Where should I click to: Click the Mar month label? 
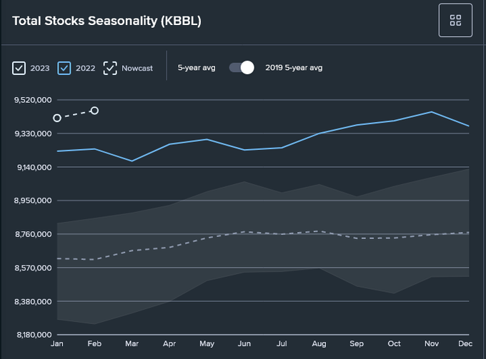132,343
